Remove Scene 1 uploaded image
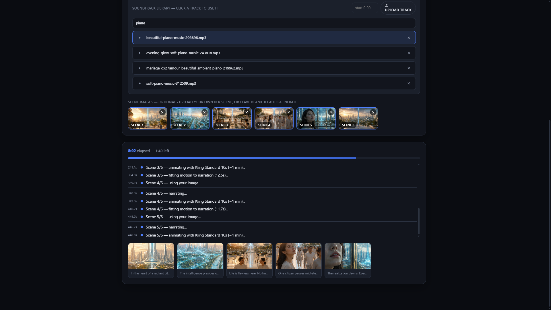Viewport: 551px width, 310px height. pos(162,112)
